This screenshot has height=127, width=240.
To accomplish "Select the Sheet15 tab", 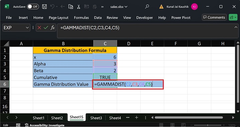I will 77,117.
